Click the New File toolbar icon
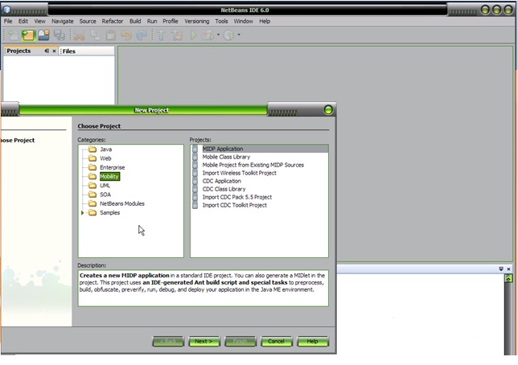Image resolution: width=518 pixels, height=365 pixels. pos(13,35)
